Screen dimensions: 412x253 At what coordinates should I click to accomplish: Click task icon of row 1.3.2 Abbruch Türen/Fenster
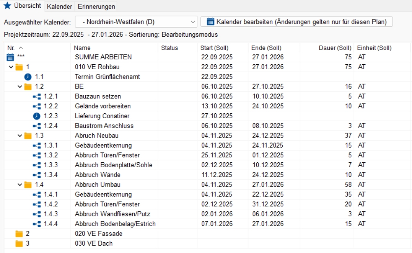coord(37,155)
